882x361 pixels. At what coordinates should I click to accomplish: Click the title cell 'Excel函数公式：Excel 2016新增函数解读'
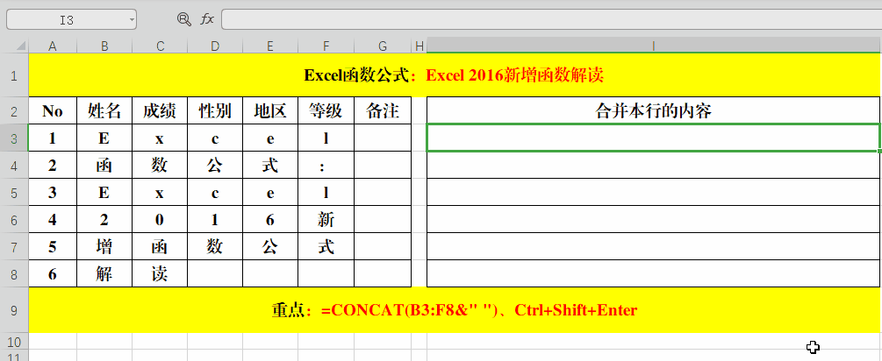click(454, 75)
